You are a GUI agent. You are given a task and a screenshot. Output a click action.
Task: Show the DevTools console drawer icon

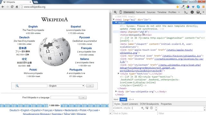pyautogui.click(x=186, y=12)
